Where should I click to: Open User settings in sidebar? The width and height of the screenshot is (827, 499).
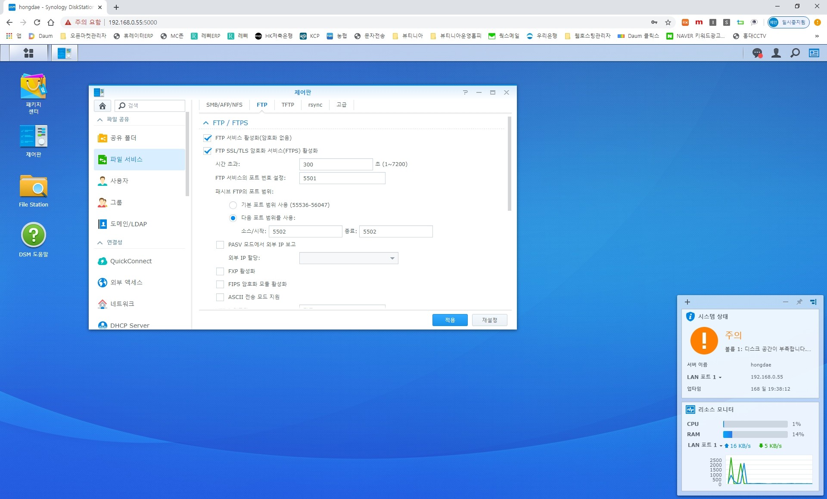[x=140, y=181]
